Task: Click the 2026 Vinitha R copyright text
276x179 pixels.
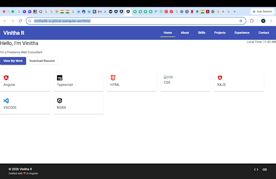Action: tap(20, 169)
